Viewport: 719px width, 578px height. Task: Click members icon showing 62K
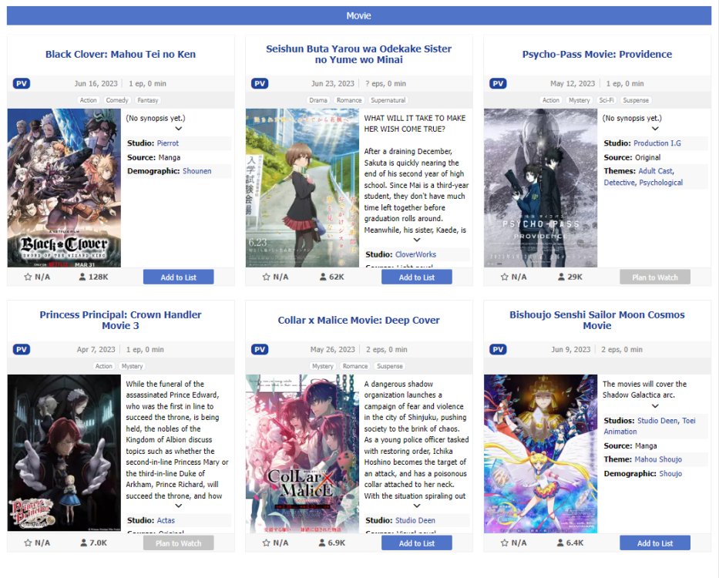point(323,277)
